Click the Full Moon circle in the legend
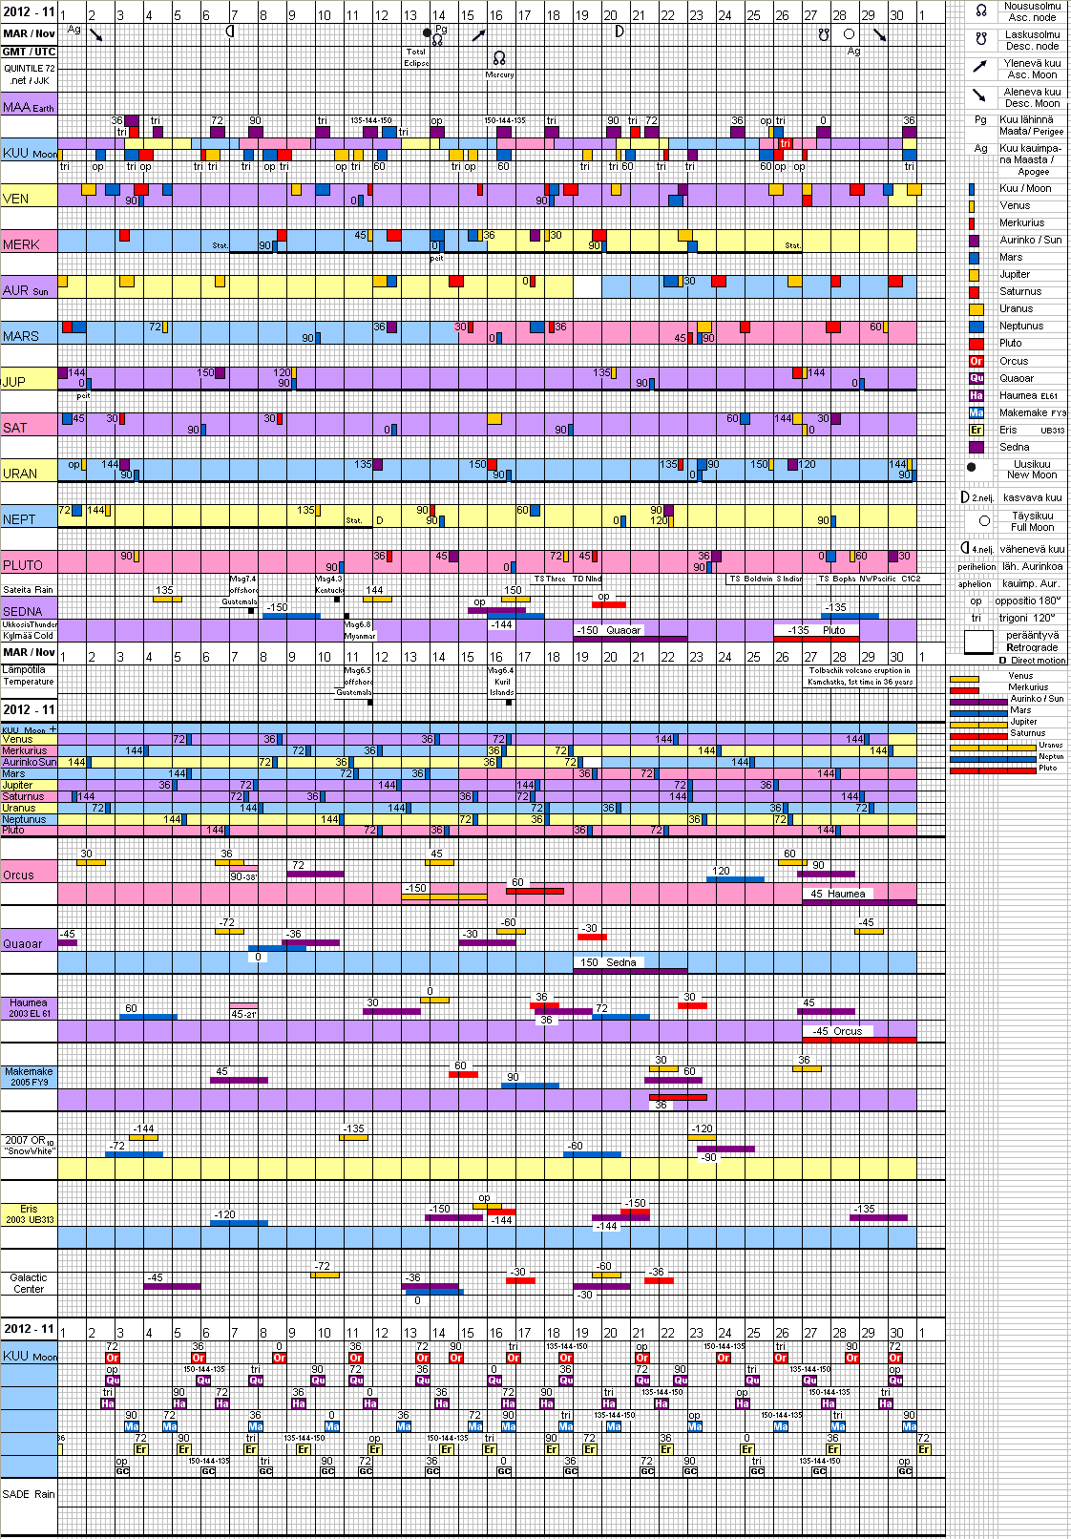Screen dimensions: 1071x1539 (984, 520)
